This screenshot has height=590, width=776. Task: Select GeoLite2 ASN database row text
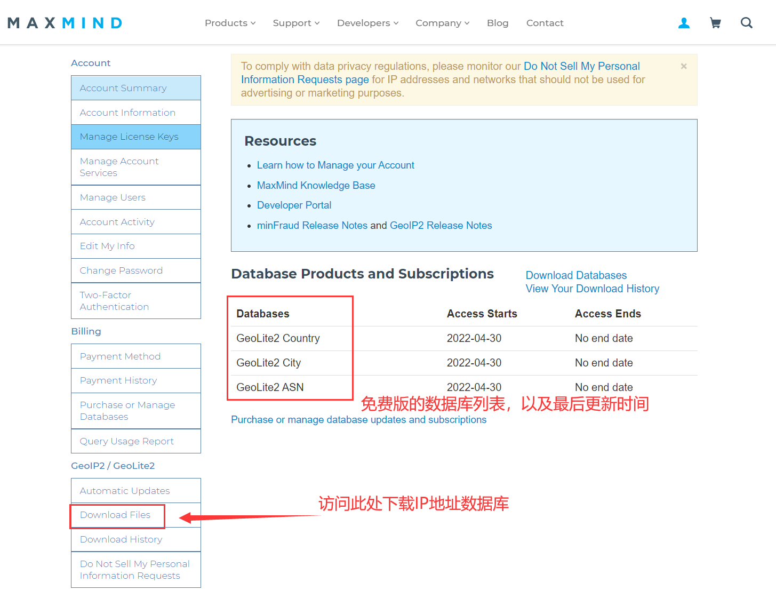270,387
